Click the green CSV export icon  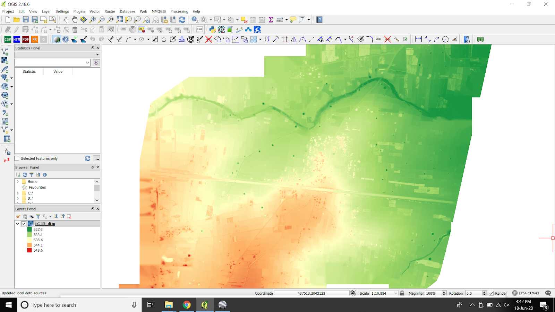click(8, 40)
